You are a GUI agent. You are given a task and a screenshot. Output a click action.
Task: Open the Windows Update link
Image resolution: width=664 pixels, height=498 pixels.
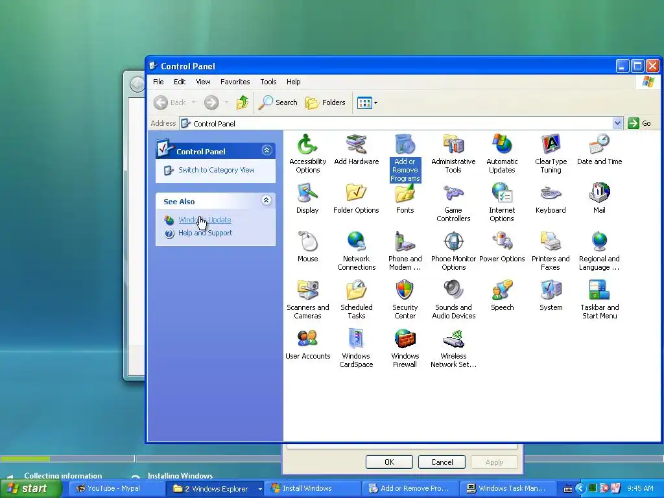[x=204, y=220]
